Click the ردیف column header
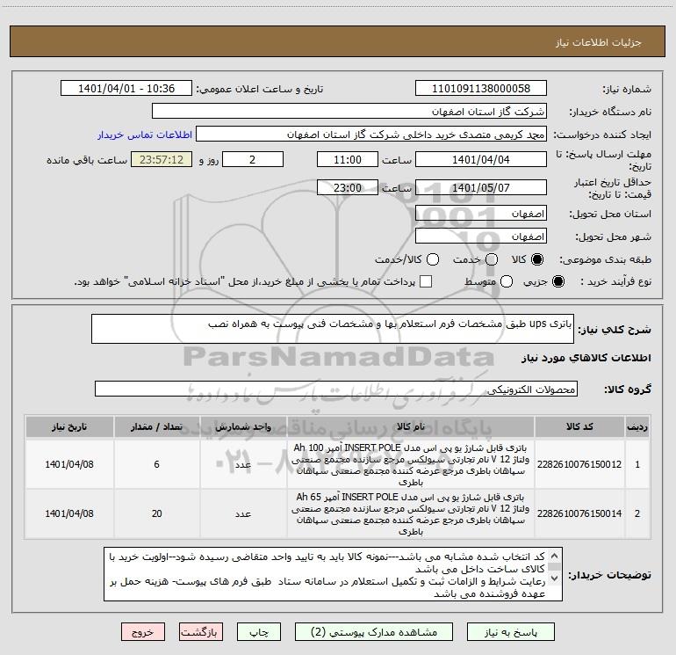 click(637, 426)
